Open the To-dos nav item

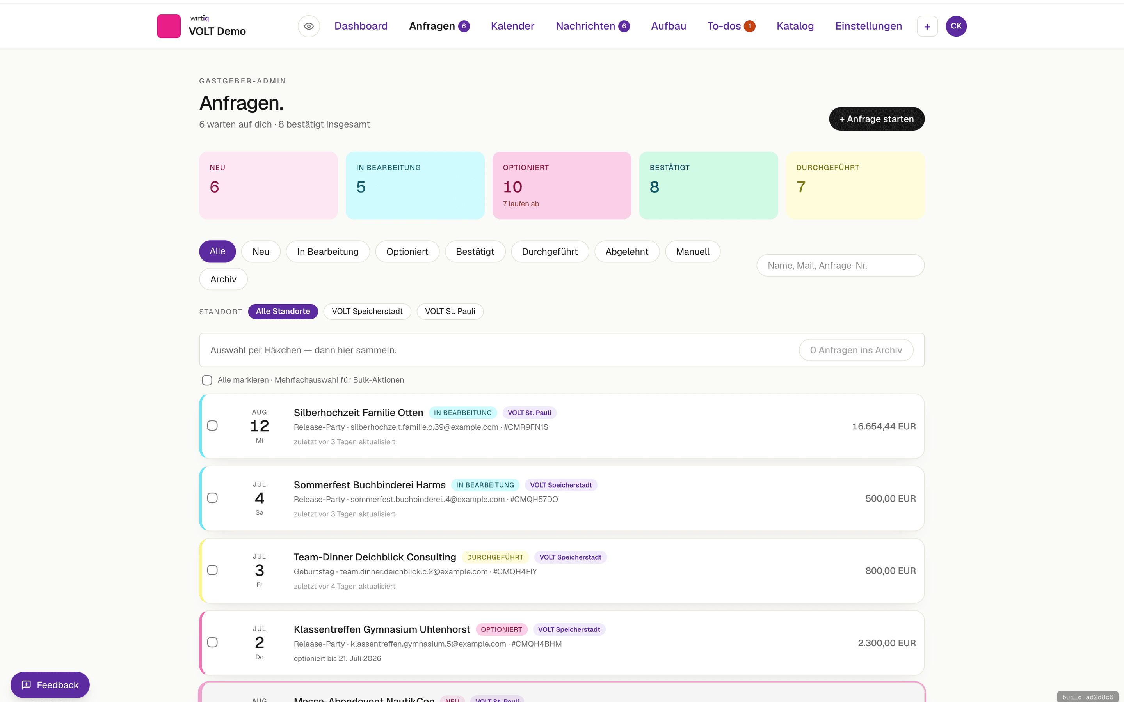(731, 26)
